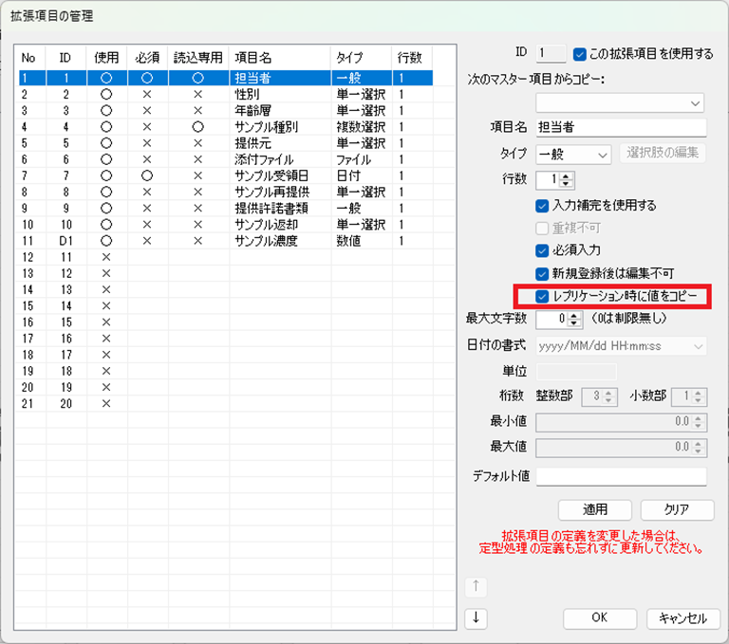This screenshot has height=644, width=729.
Task: Open the タイプ dropdown
Action: click(574, 154)
